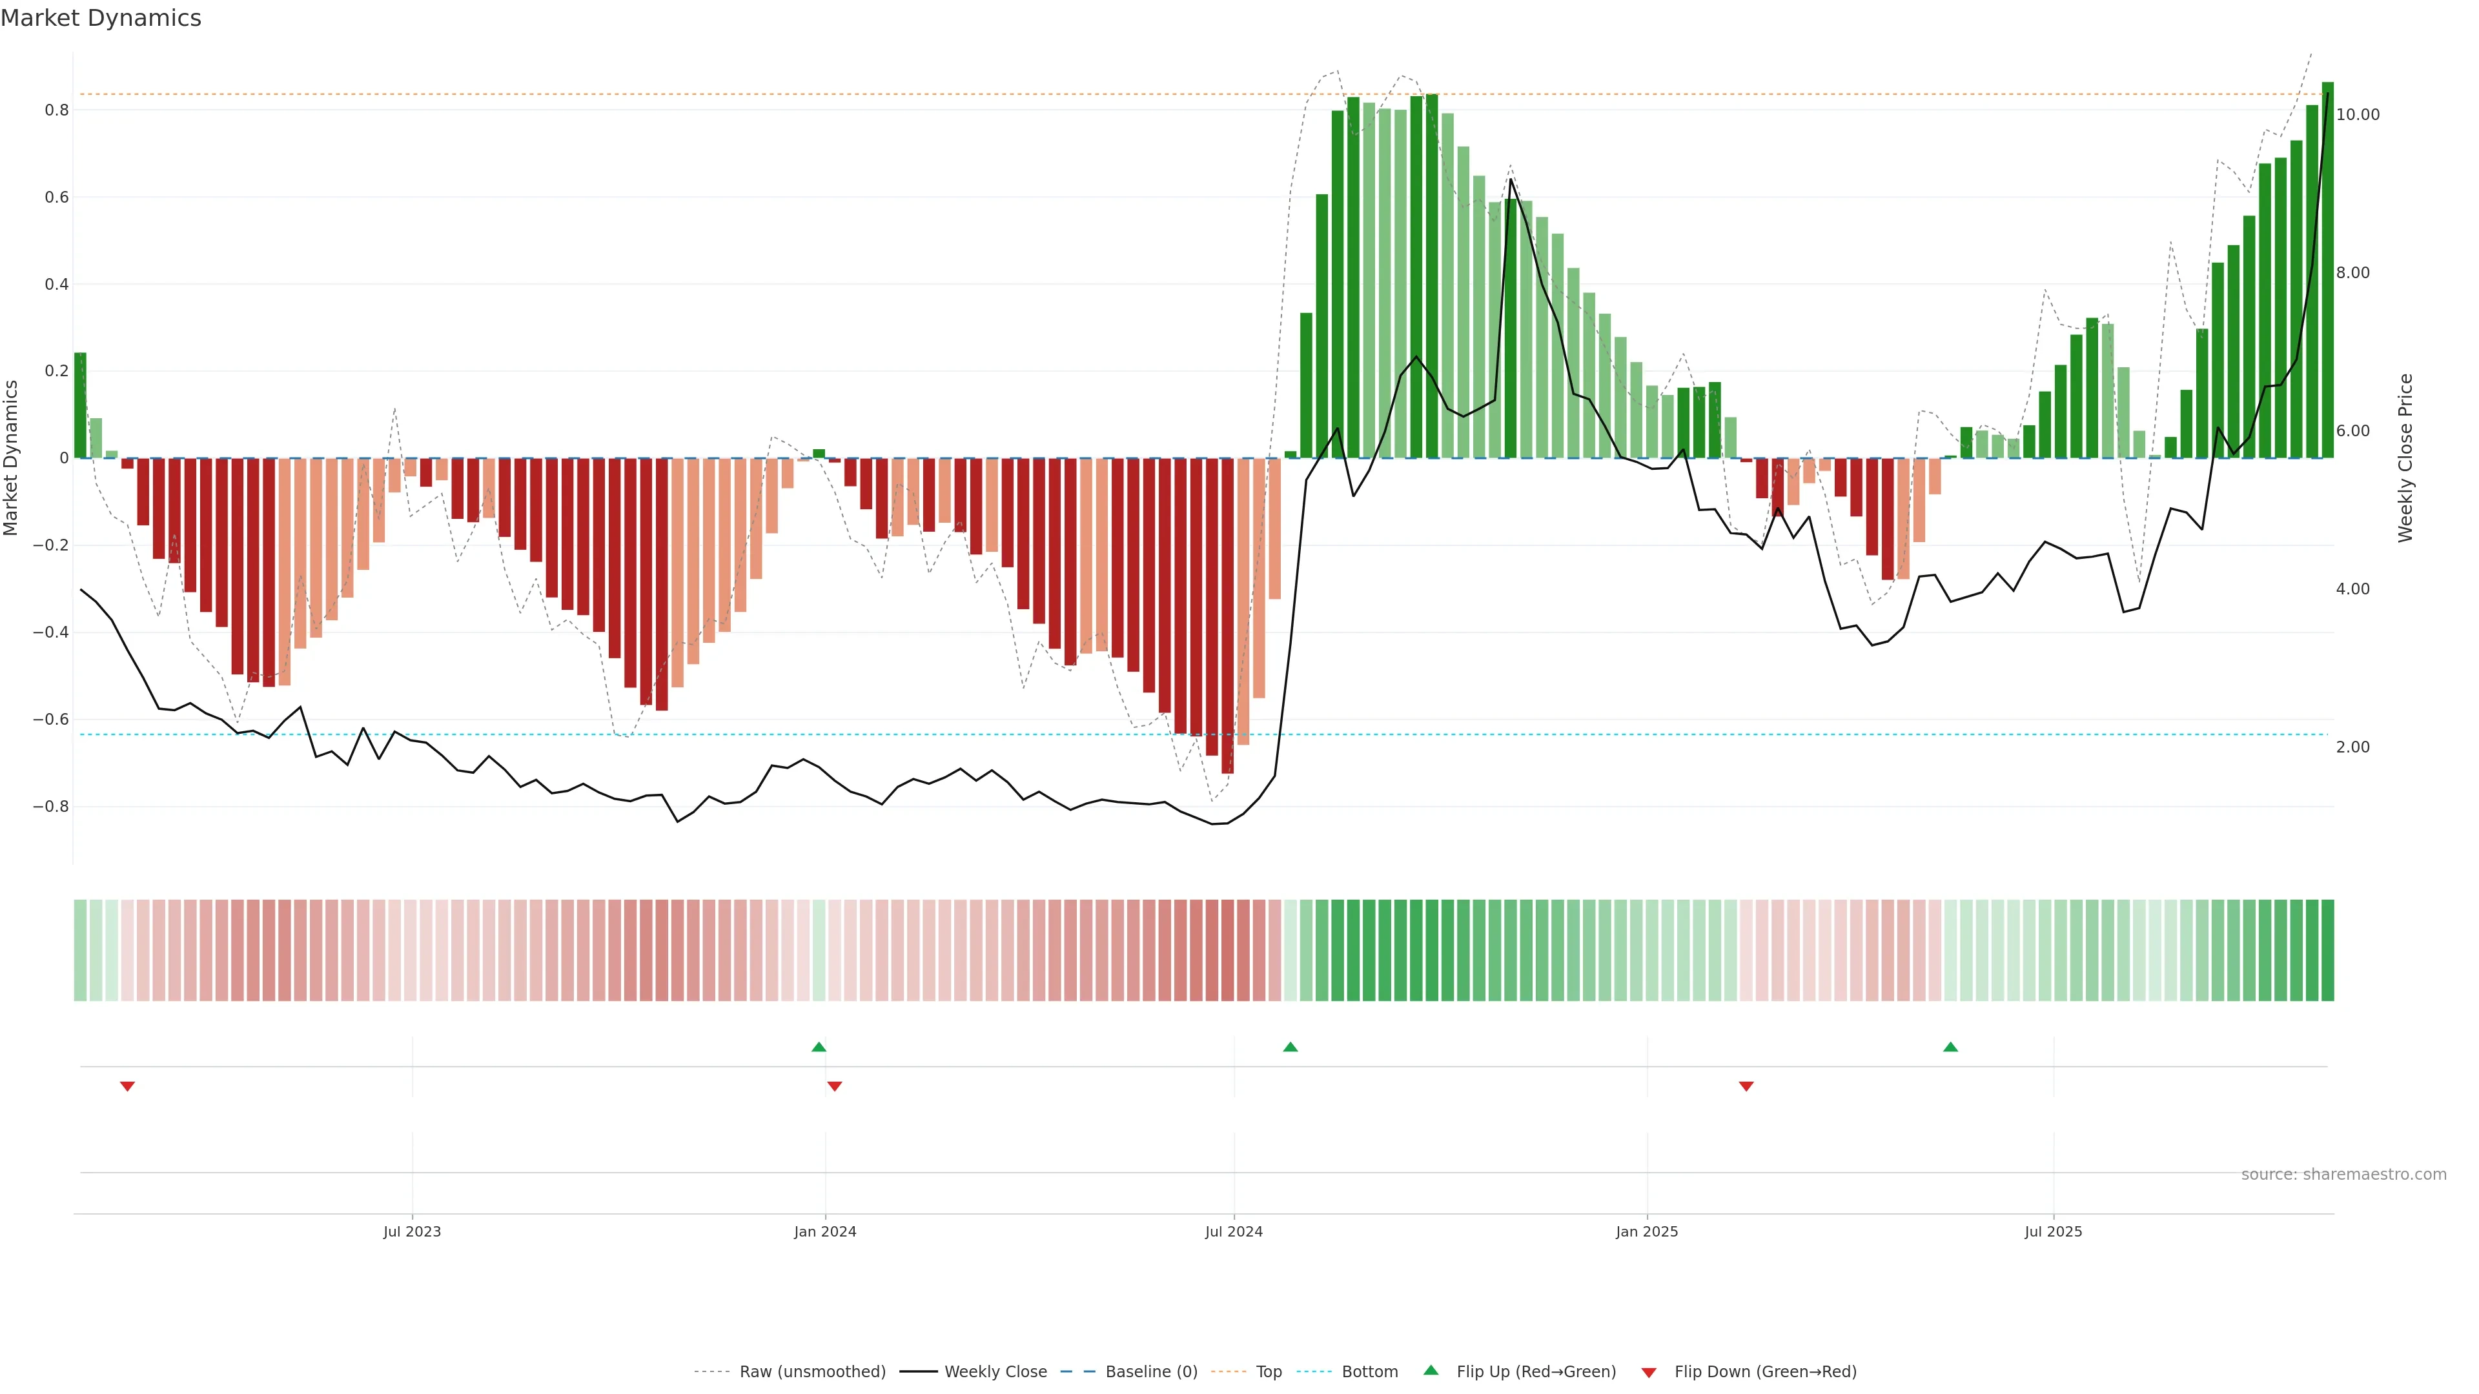This screenshot has height=1394, width=2479.
Task: Click the earliest red Flip Down marker
Action: pyautogui.click(x=127, y=1086)
